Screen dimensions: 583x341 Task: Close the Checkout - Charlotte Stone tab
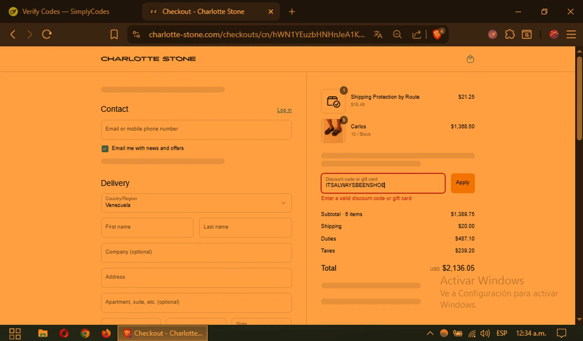[x=271, y=12]
